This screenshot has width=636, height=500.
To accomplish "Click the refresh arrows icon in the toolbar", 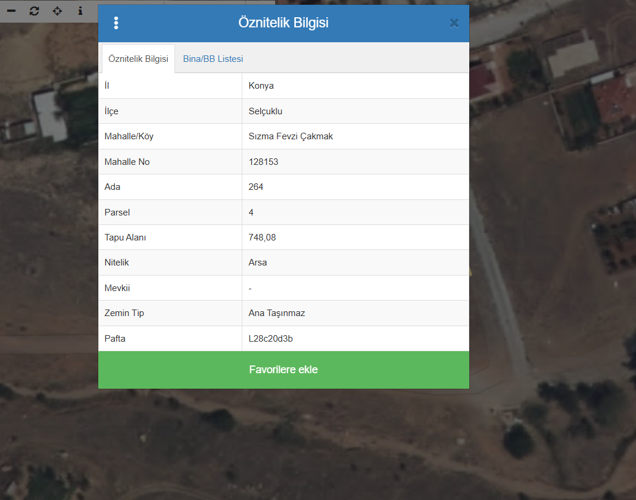I will point(34,11).
